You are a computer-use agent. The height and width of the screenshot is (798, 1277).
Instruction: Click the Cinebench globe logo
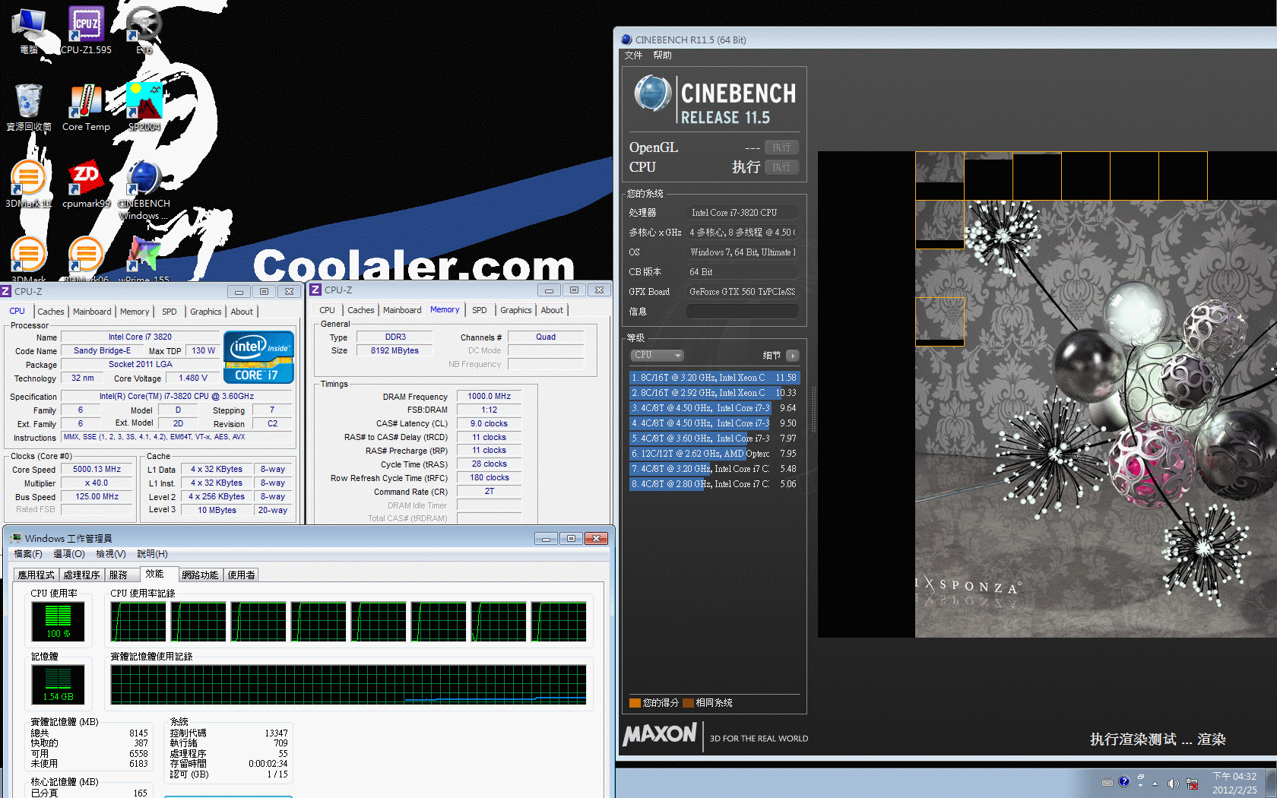click(x=652, y=93)
